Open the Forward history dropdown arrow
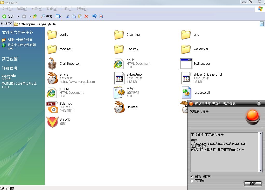The height and width of the screenshot is (190, 265). pyautogui.click(x=30, y=17)
